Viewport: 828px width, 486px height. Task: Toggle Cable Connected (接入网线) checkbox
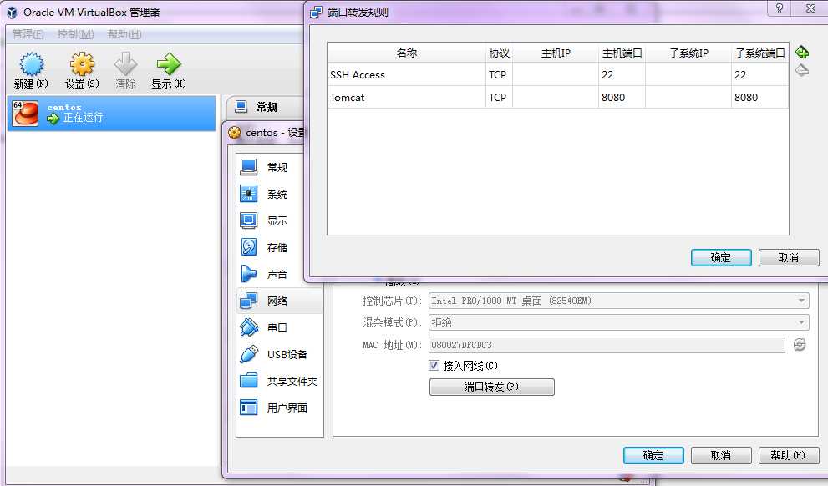click(x=434, y=365)
